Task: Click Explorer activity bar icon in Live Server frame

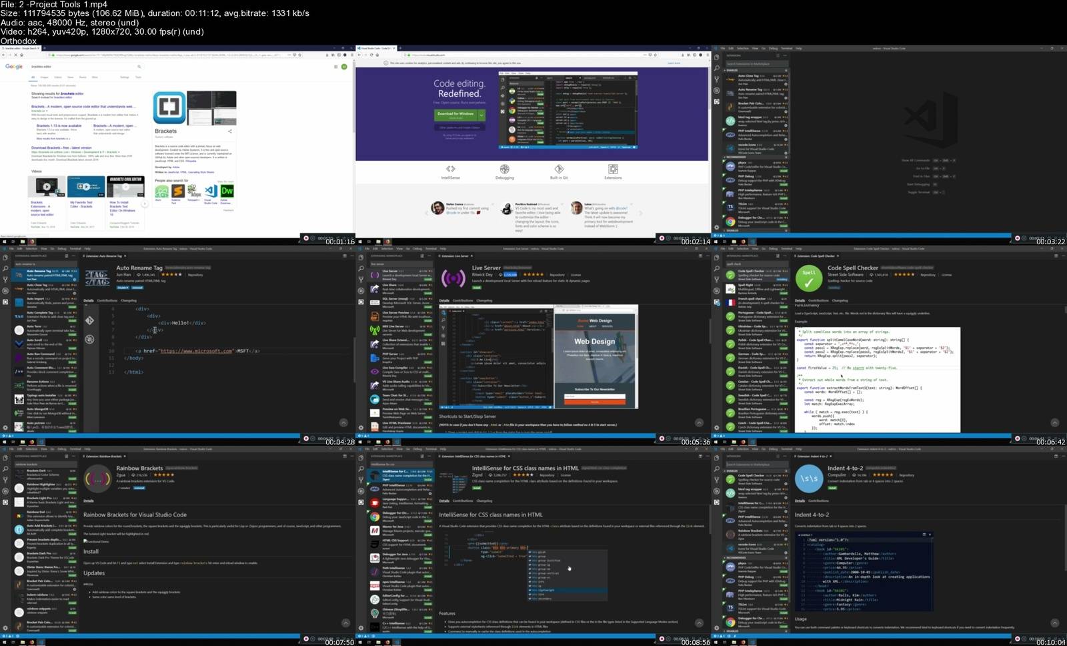Action: pyautogui.click(x=361, y=257)
